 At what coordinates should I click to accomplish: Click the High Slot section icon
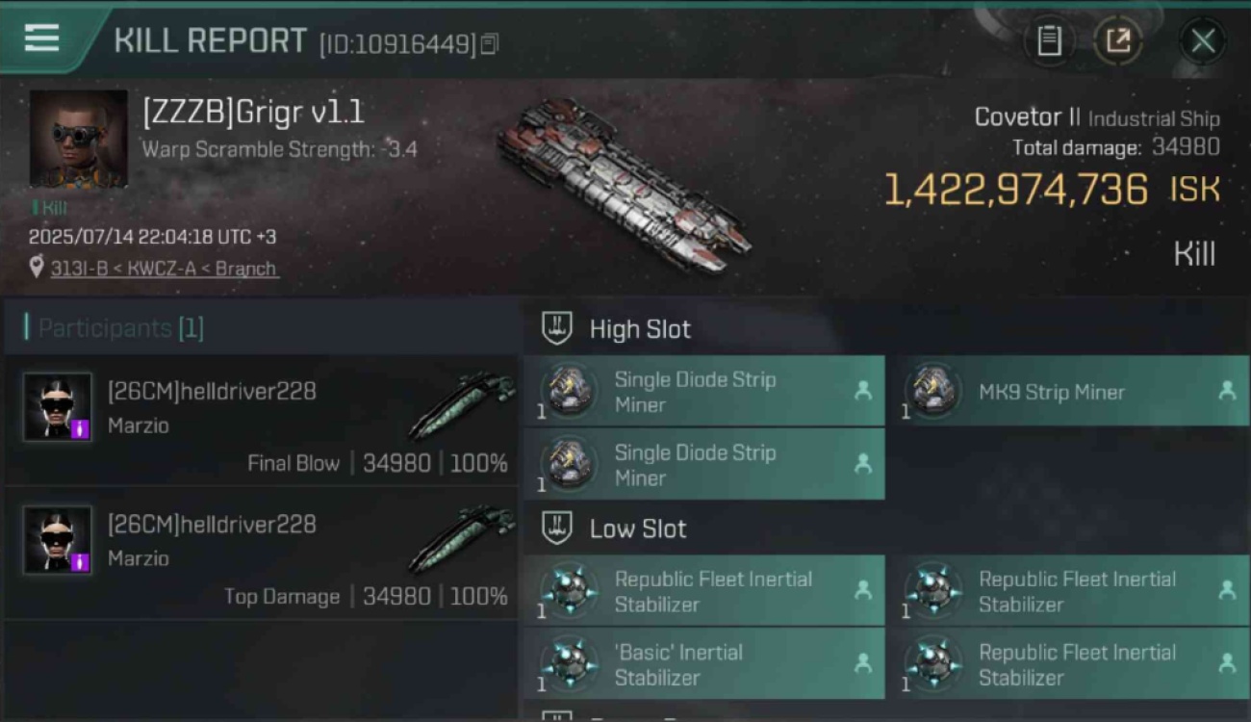557,328
